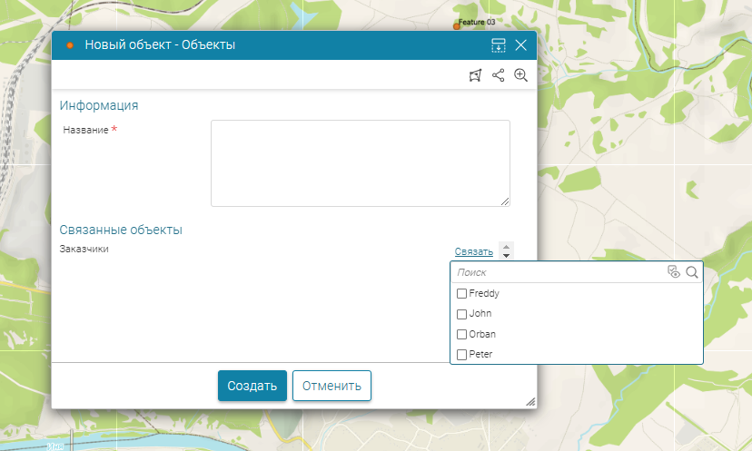Click the share icon in dialog toolbar
752x451 pixels.
click(498, 75)
